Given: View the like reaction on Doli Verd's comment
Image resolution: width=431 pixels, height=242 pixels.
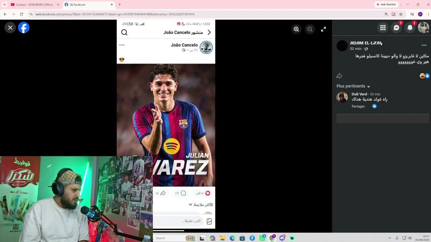Looking at the screenshot, I should coord(374,106).
